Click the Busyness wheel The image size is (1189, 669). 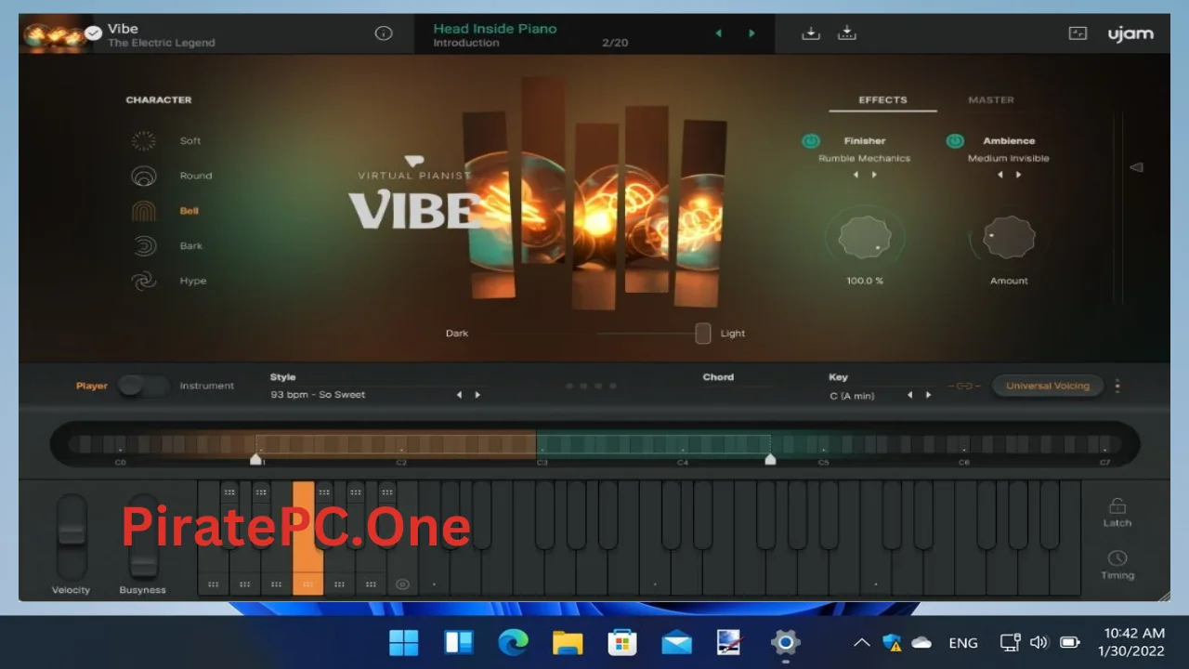[x=142, y=536]
